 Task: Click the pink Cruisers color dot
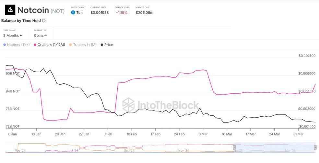click(x=35, y=45)
